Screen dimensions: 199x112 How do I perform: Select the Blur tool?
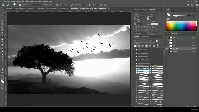2,51
